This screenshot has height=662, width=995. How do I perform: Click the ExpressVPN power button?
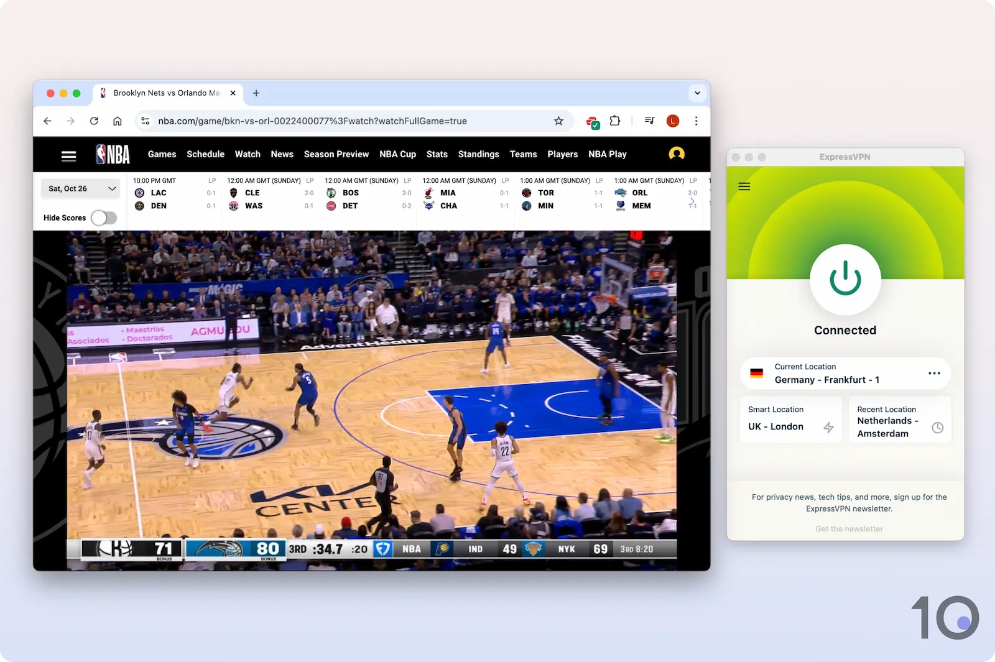coord(845,279)
